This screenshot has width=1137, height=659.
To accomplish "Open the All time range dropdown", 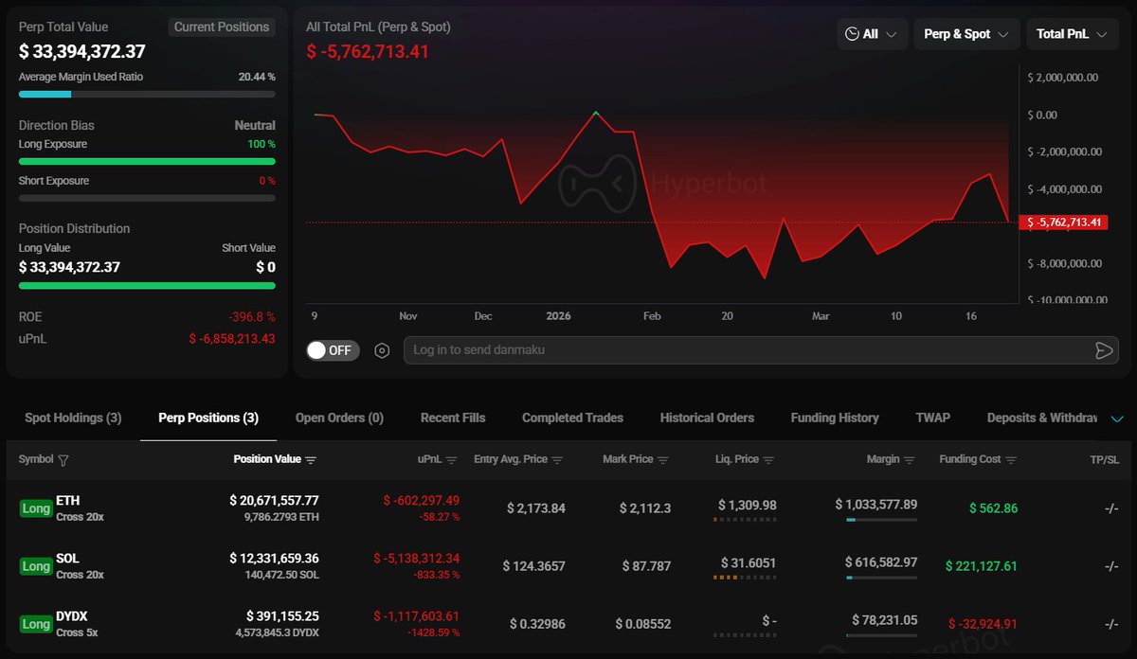I will point(872,34).
